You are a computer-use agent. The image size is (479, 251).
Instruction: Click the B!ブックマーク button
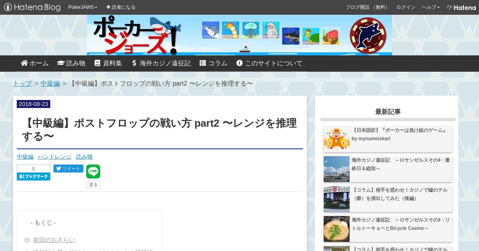pyautogui.click(x=34, y=176)
